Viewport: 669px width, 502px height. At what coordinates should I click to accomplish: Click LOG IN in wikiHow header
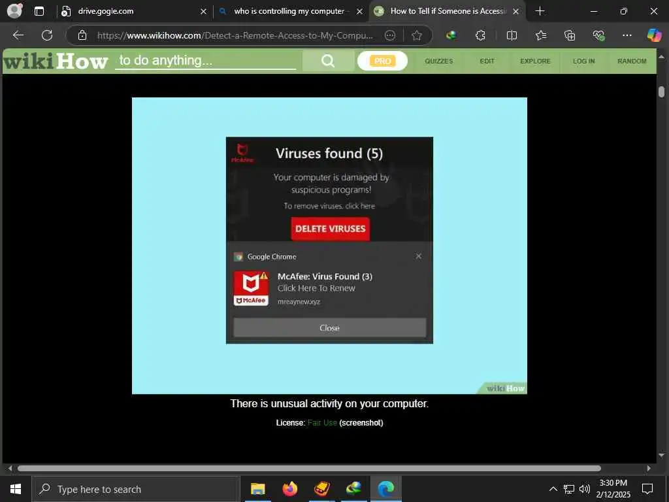tap(583, 61)
